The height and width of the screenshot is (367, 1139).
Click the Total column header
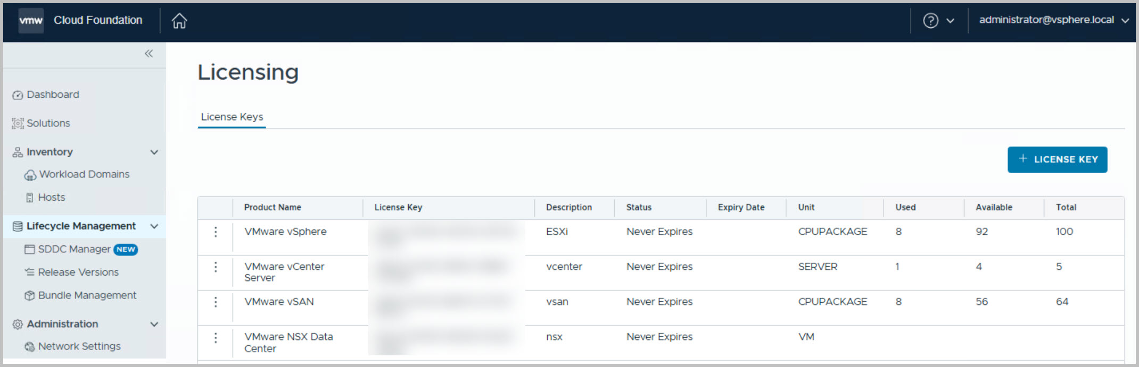click(1066, 208)
